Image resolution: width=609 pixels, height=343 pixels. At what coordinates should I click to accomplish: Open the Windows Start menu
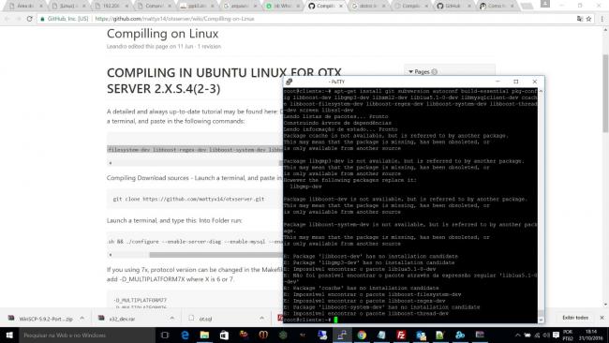[9, 335]
